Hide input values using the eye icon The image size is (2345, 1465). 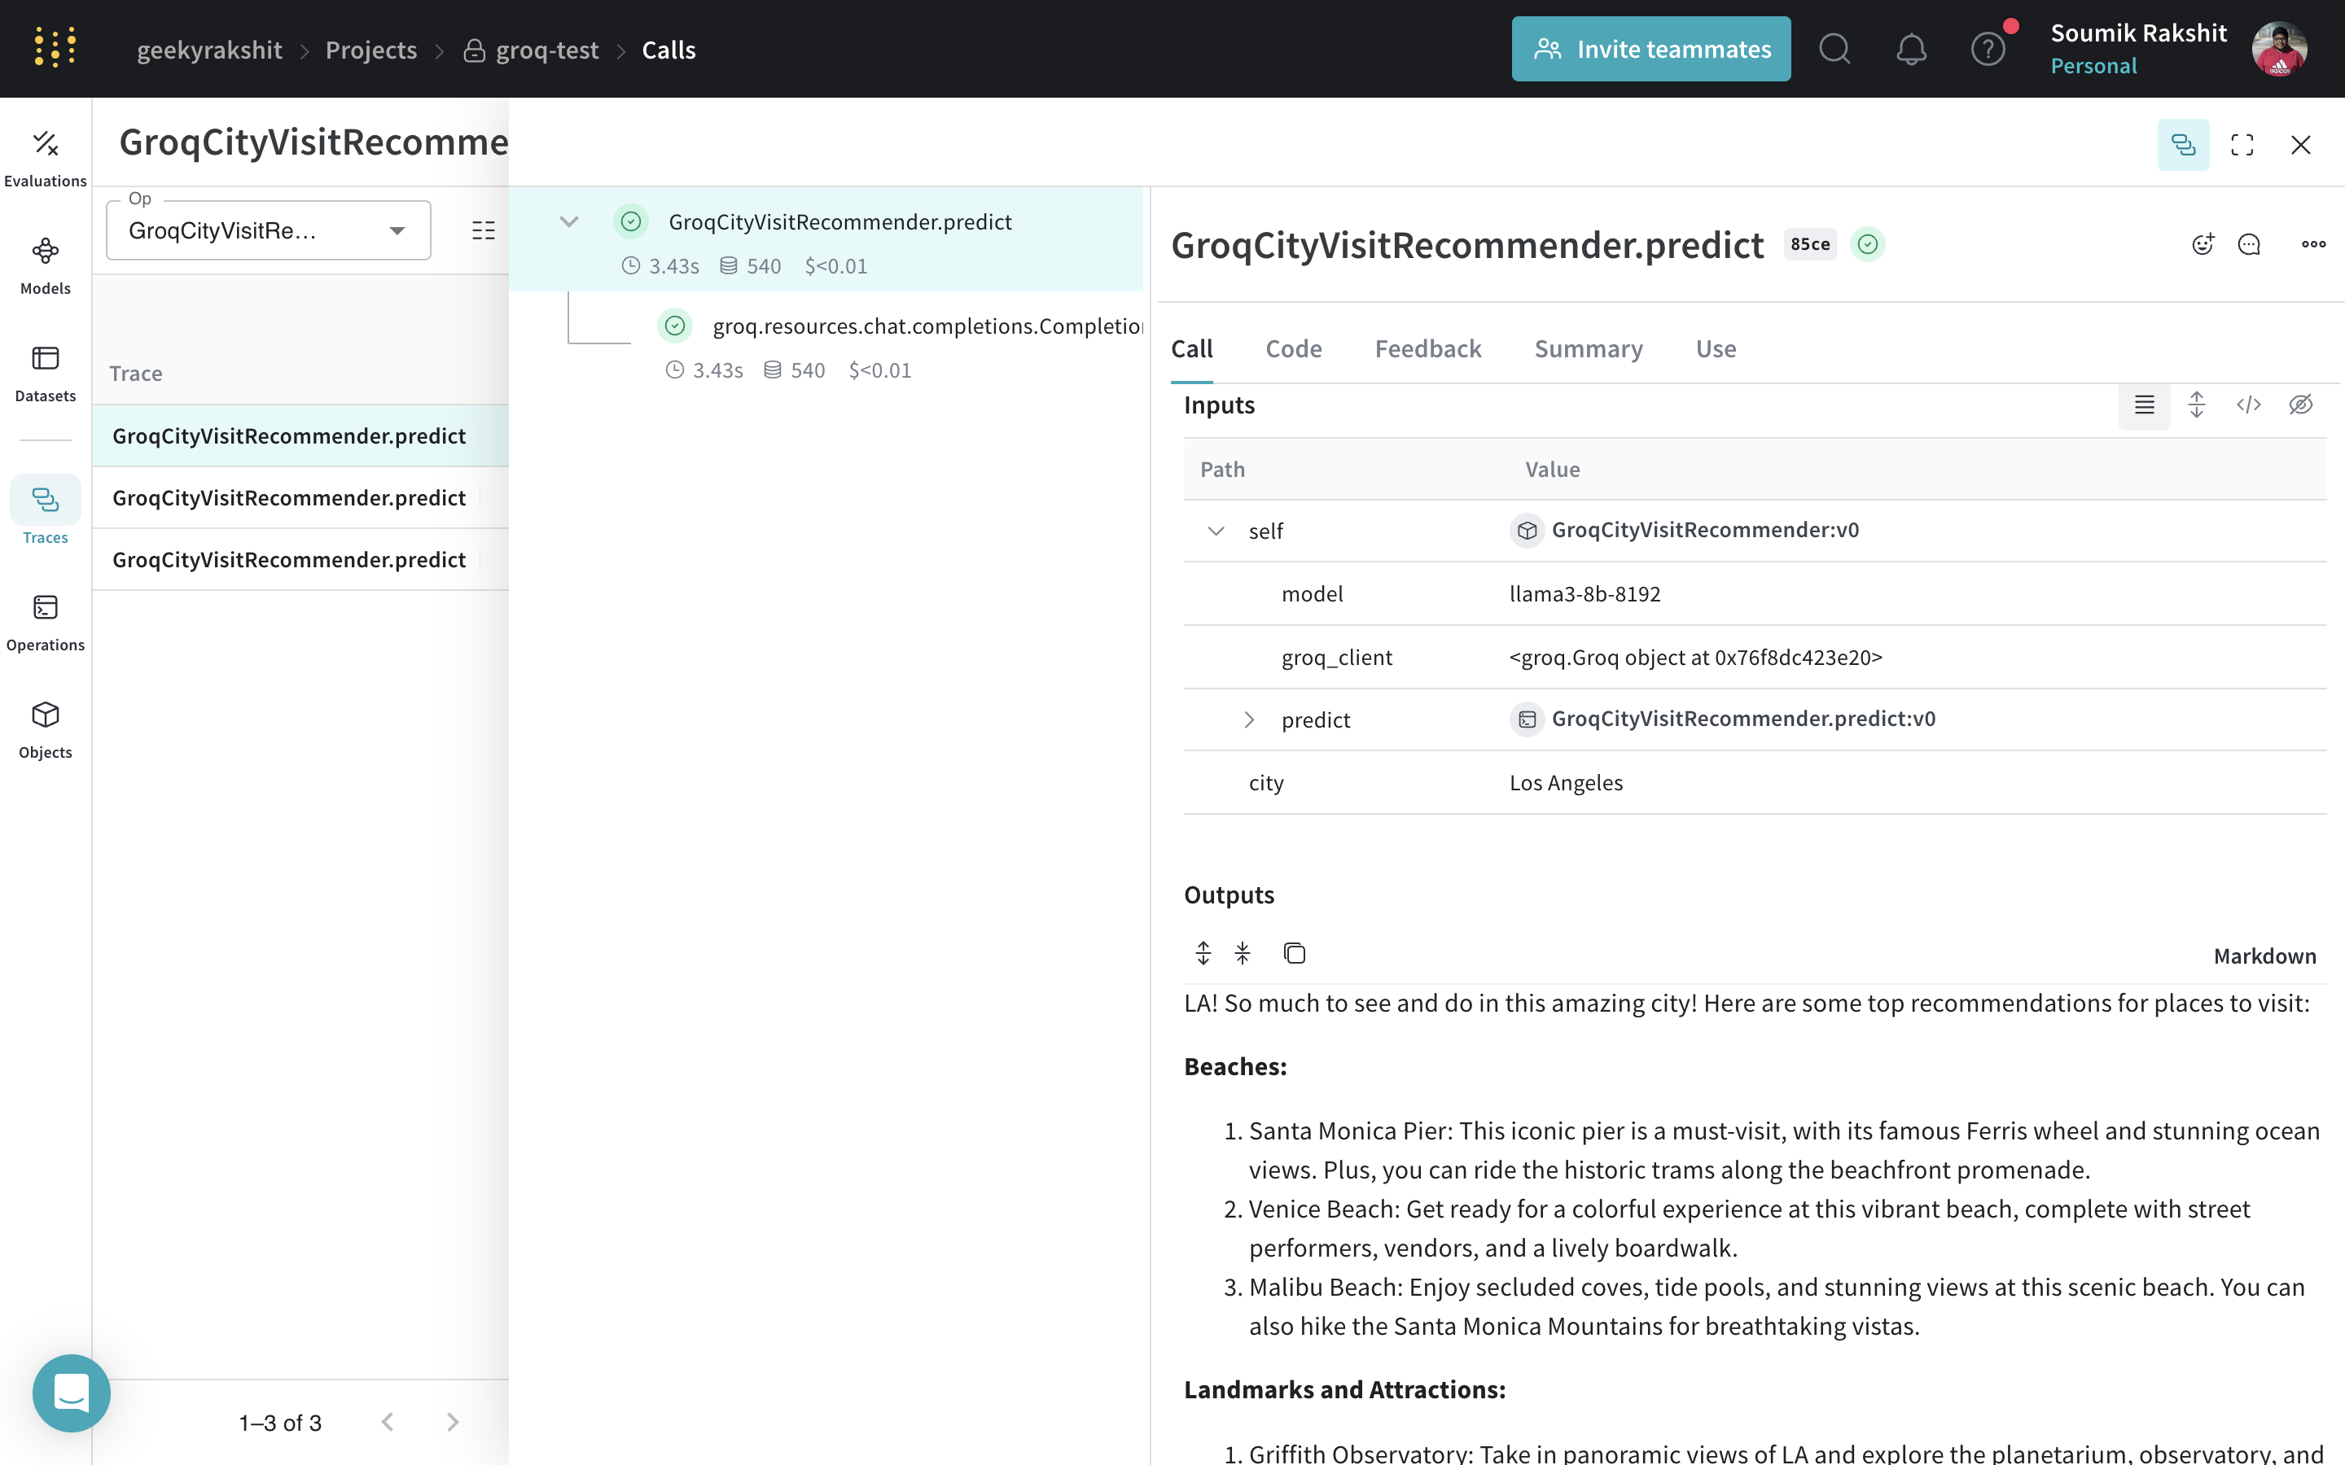(x=2301, y=405)
